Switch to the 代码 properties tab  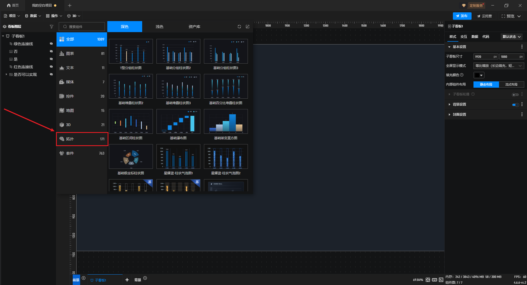[x=486, y=37]
